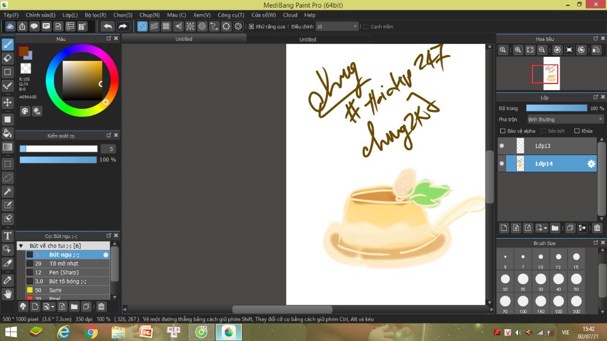Choose brush size 30 preset

click(x=541, y=281)
